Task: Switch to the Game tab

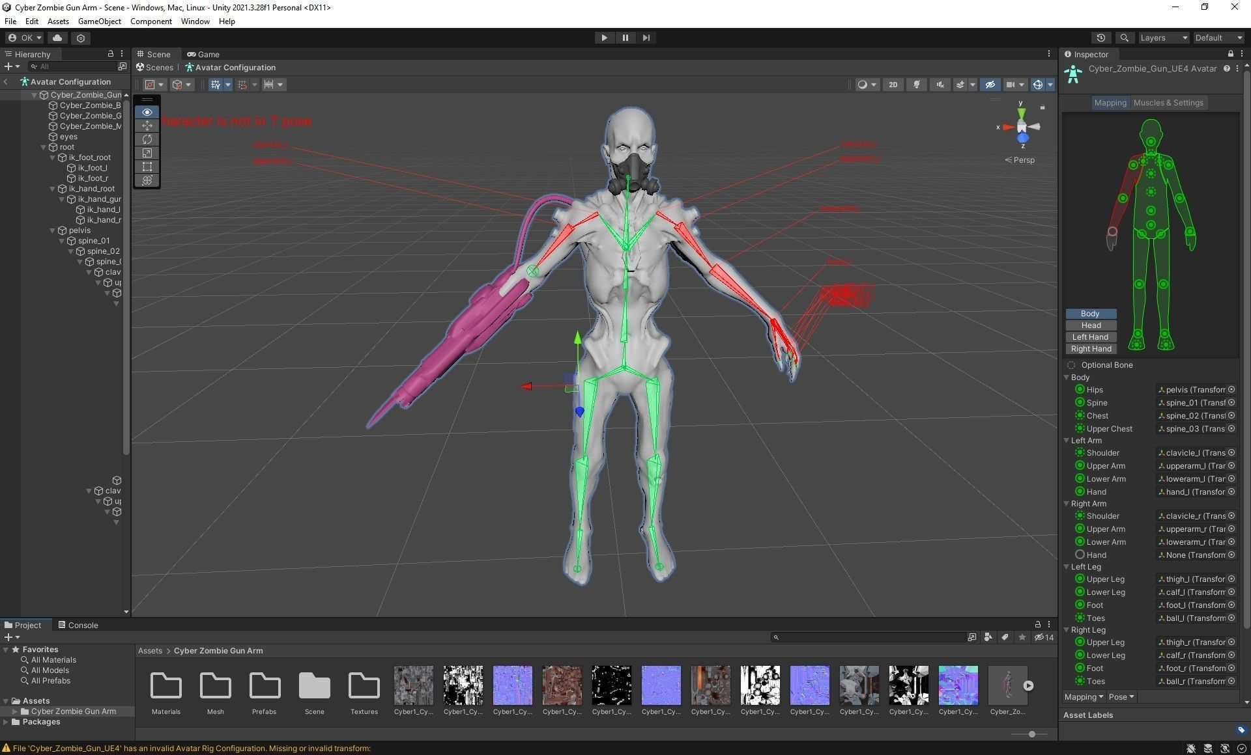Action: pyautogui.click(x=203, y=54)
